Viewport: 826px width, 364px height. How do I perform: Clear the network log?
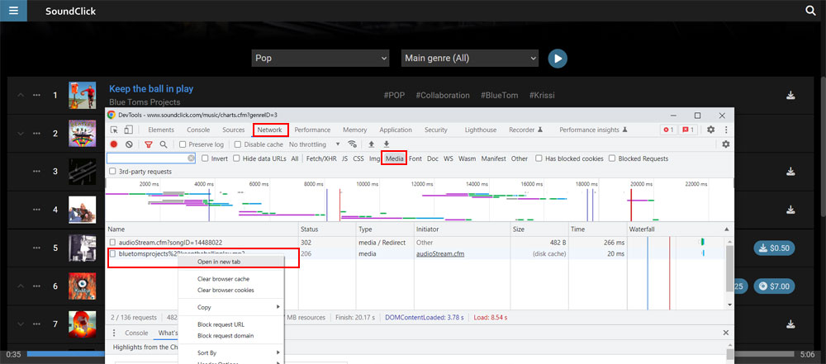point(129,144)
